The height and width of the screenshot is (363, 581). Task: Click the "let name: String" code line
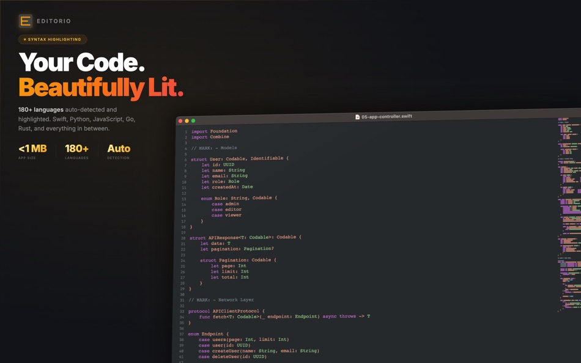[223, 170]
